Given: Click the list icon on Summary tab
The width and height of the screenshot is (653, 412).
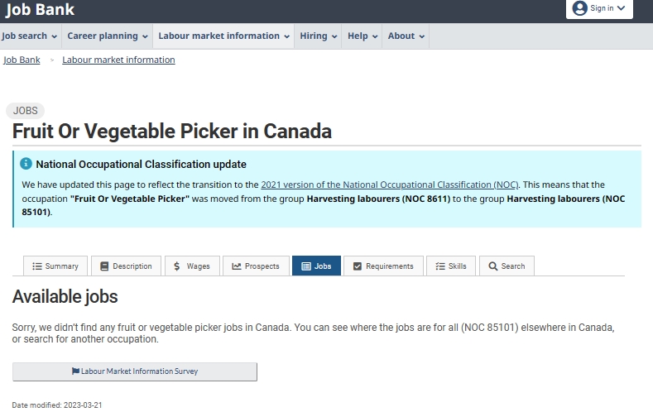Looking at the screenshot, I should 36,266.
